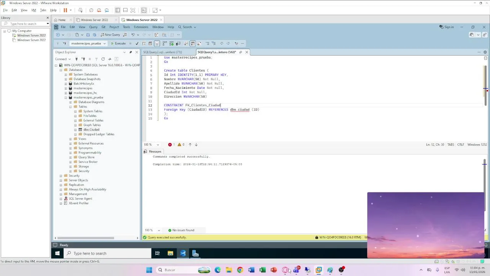Open the Query menu in SSMS
The width and height of the screenshot is (490, 276).
pyautogui.click(x=93, y=27)
